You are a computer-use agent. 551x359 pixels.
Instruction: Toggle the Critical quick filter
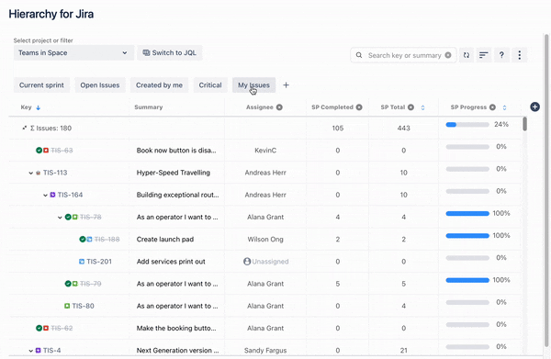210,85
